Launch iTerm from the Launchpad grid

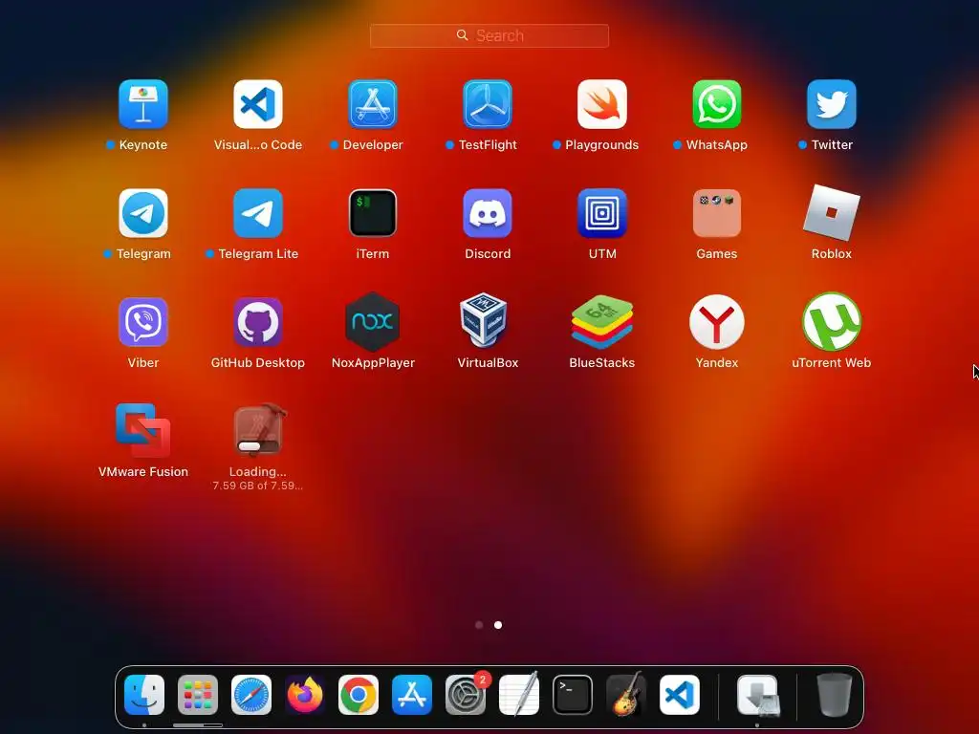373,213
